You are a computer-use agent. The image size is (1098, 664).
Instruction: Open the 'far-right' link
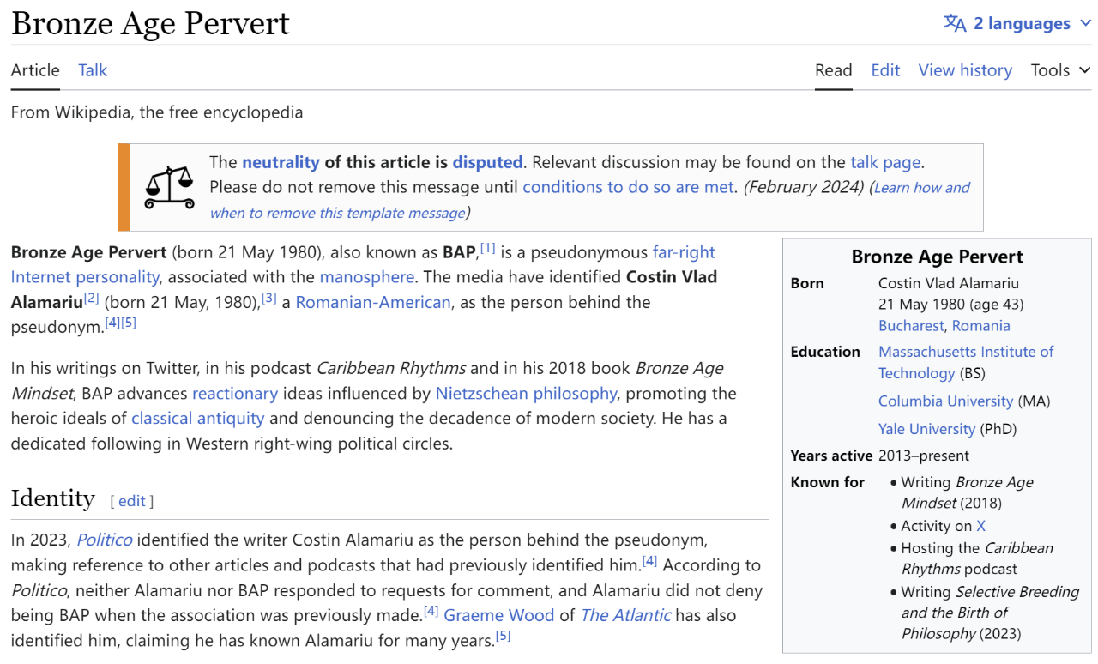684,252
